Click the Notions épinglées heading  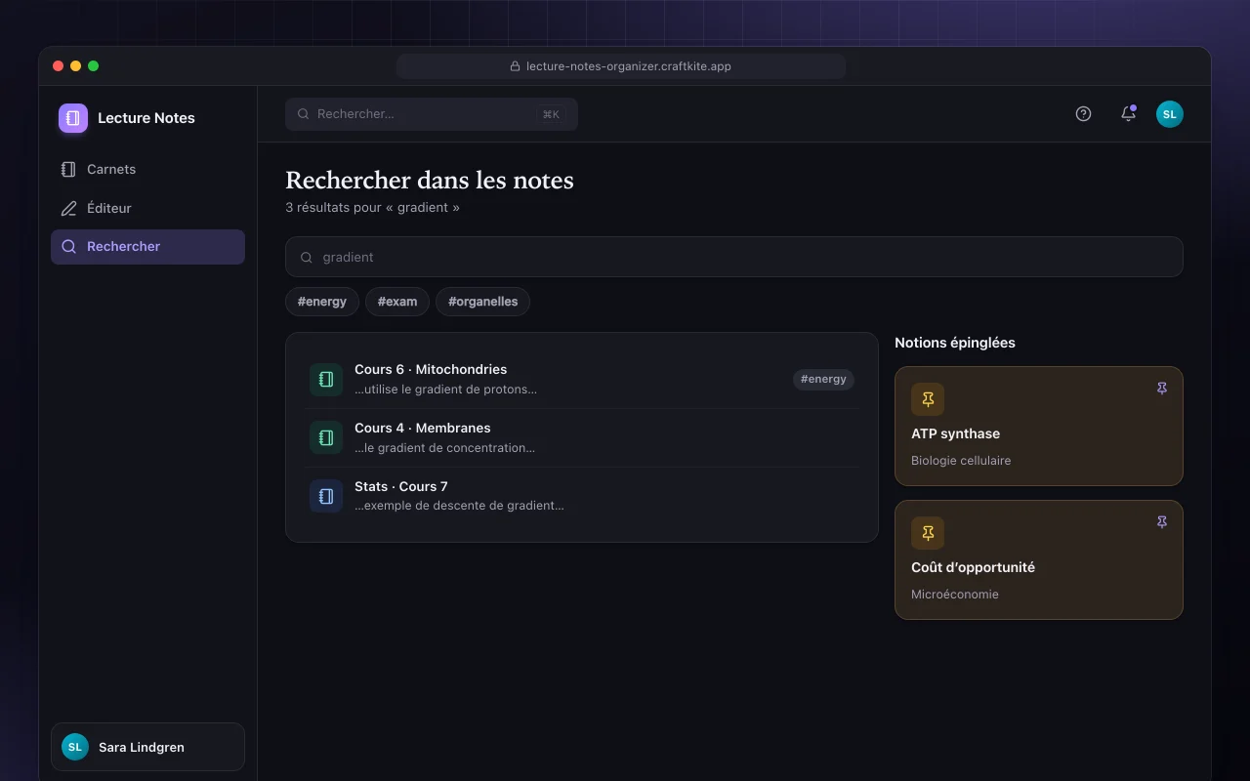(955, 343)
